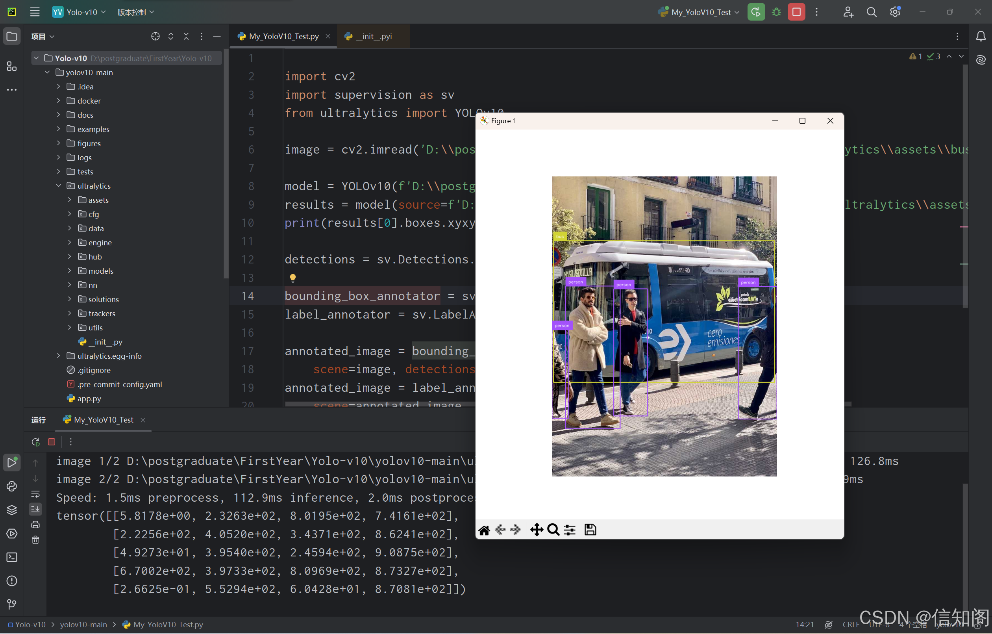Open subplot configuration sliders icon
992x634 pixels.
[x=569, y=529]
